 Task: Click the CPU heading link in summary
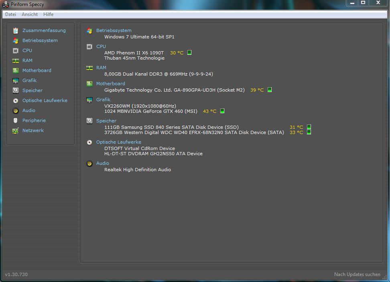pos(101,47)
